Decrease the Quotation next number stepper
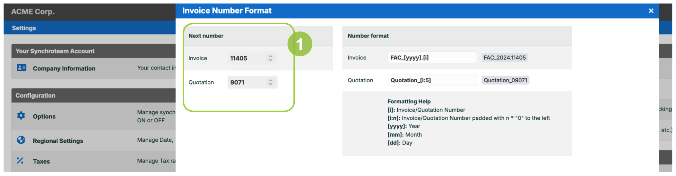 [x=271, y=84]
